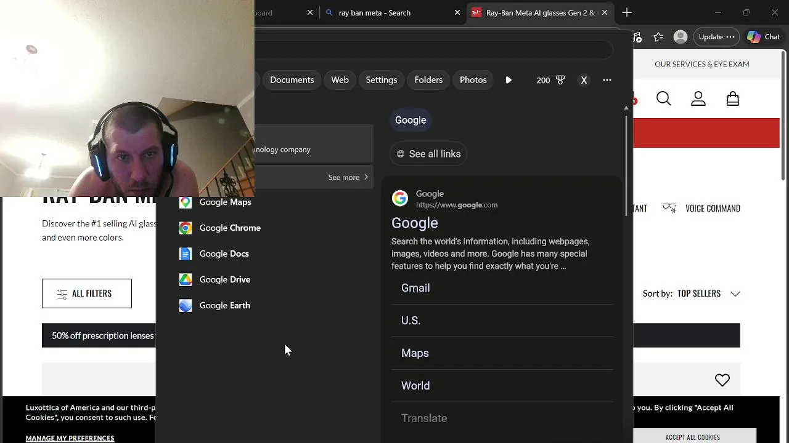Click the X account badge in search panel
The height and width of the screenshot is (443, 789).
[584, 80]
